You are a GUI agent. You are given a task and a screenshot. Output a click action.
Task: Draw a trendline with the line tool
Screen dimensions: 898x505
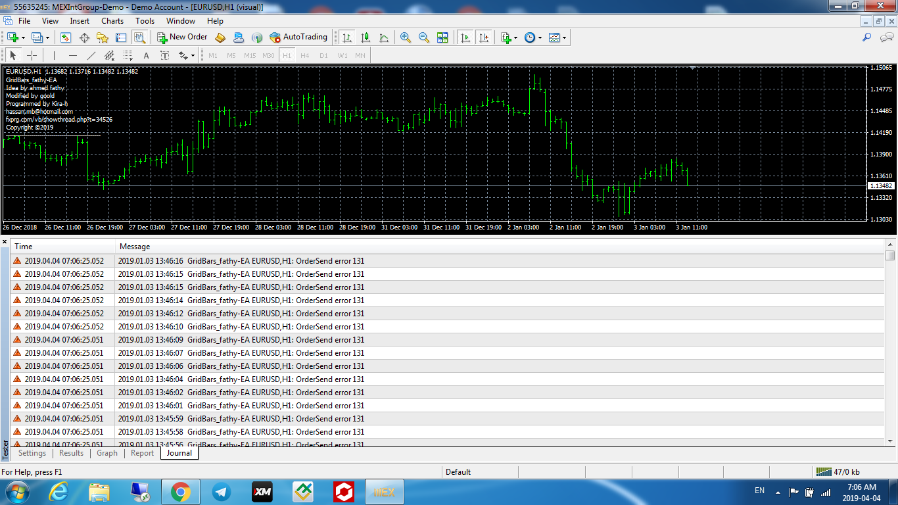click(x=91, y=56)
